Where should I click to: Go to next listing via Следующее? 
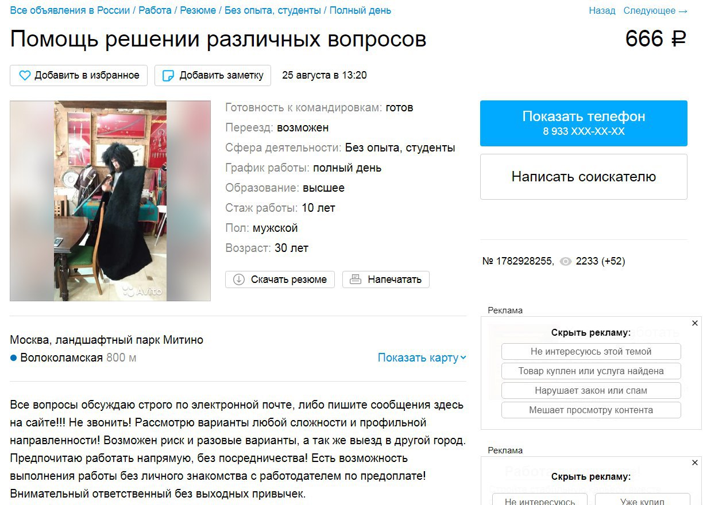tap(655, 10)
